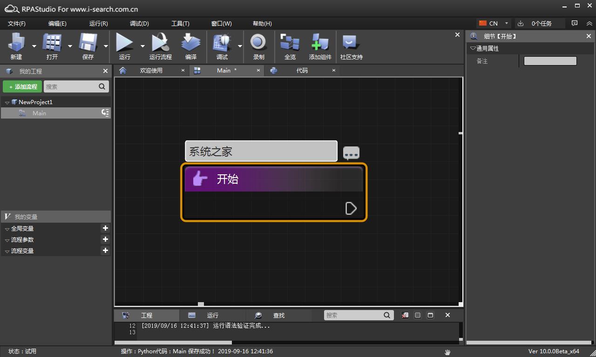Click the Compile (编译) toolbar icon
The width and height of the screenshot is (596, 357).
coord(190,46)
